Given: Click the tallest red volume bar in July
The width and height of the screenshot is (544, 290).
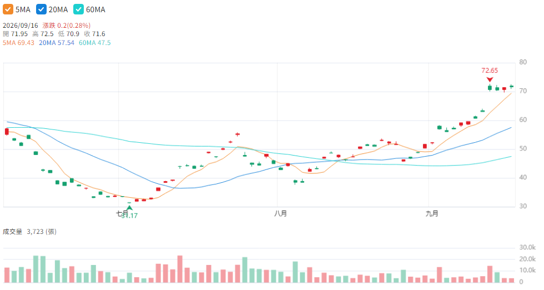Looking at the screenshot, I should (x=180, y=269).
